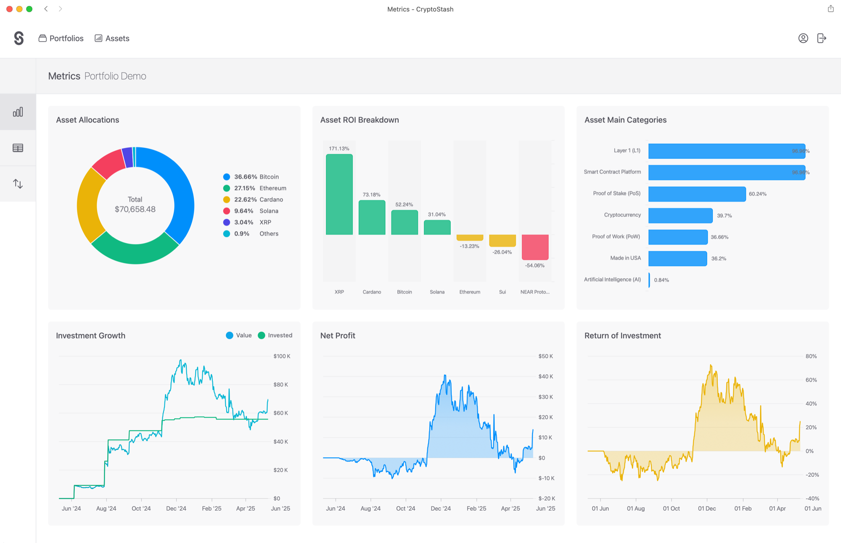
Task: Go back using the navigation arrow
Action: [x=46, y=8]
